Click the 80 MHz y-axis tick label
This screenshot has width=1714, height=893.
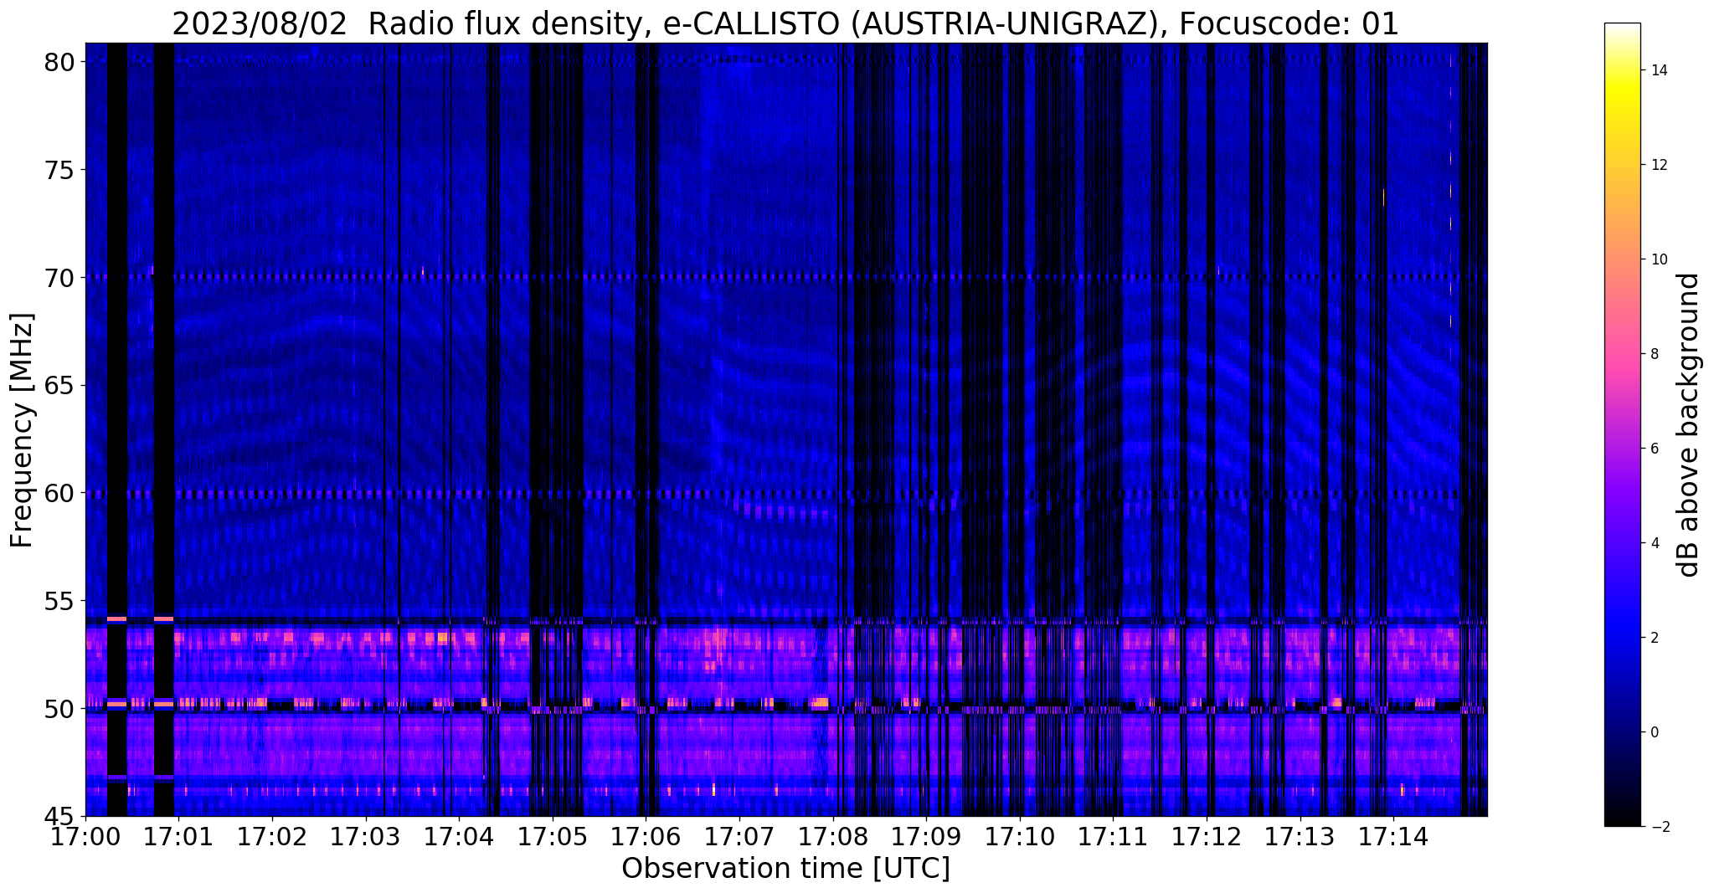tap(60, 63)
